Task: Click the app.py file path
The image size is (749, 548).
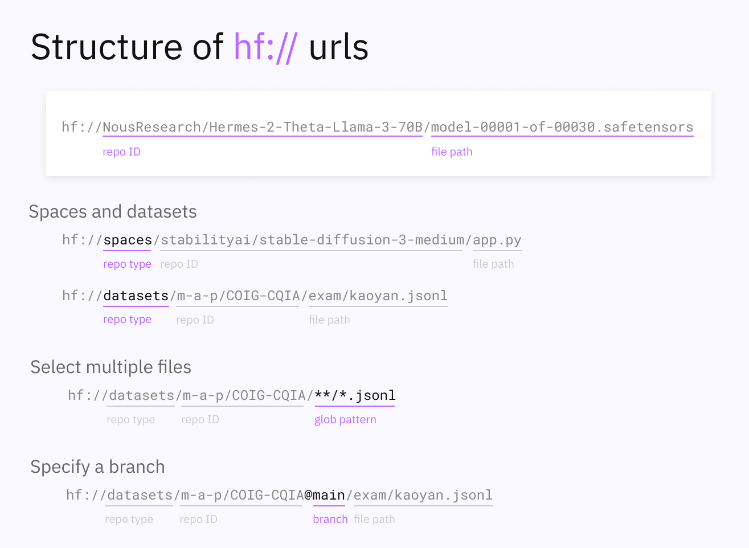Action: click(497, 240)
